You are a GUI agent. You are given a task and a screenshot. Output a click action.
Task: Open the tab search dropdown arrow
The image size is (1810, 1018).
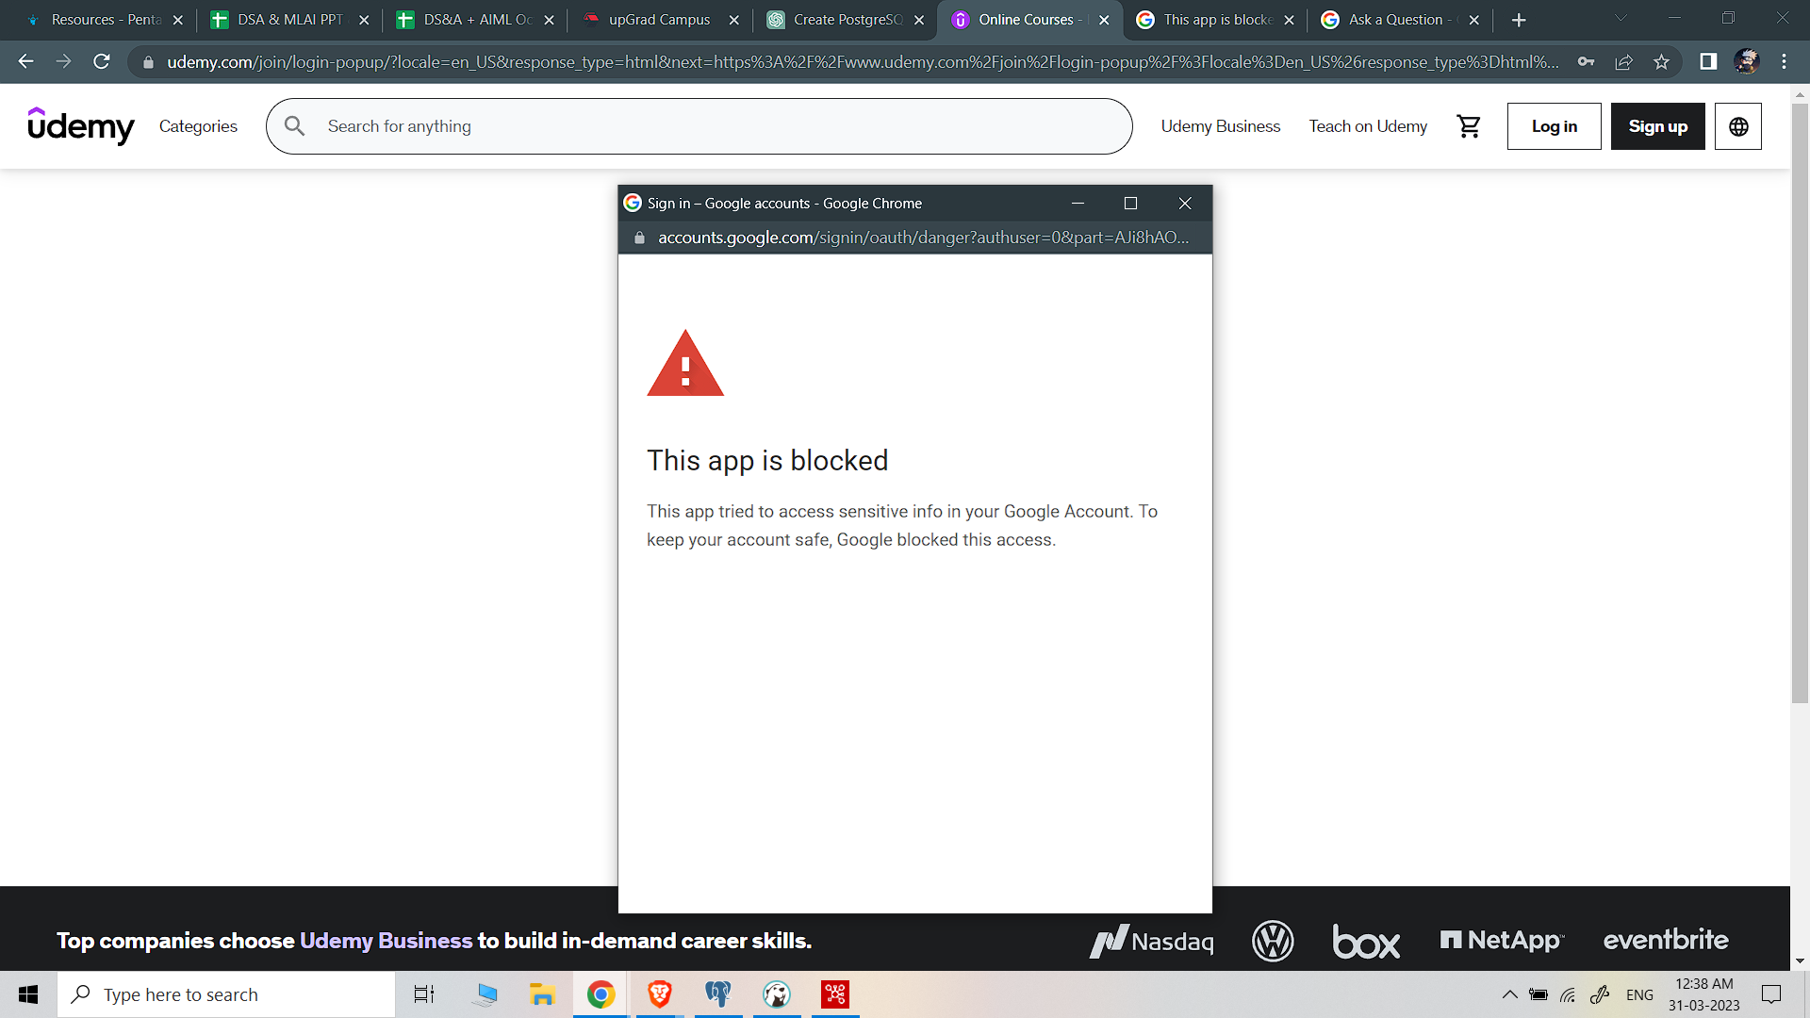[x=1621, y=18]
